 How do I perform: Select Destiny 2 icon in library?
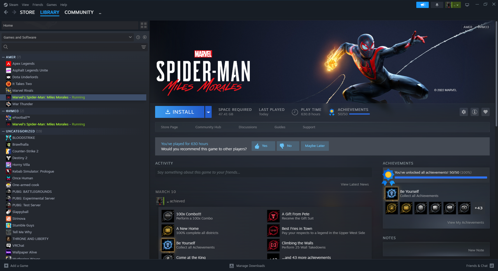click(9, 158)
